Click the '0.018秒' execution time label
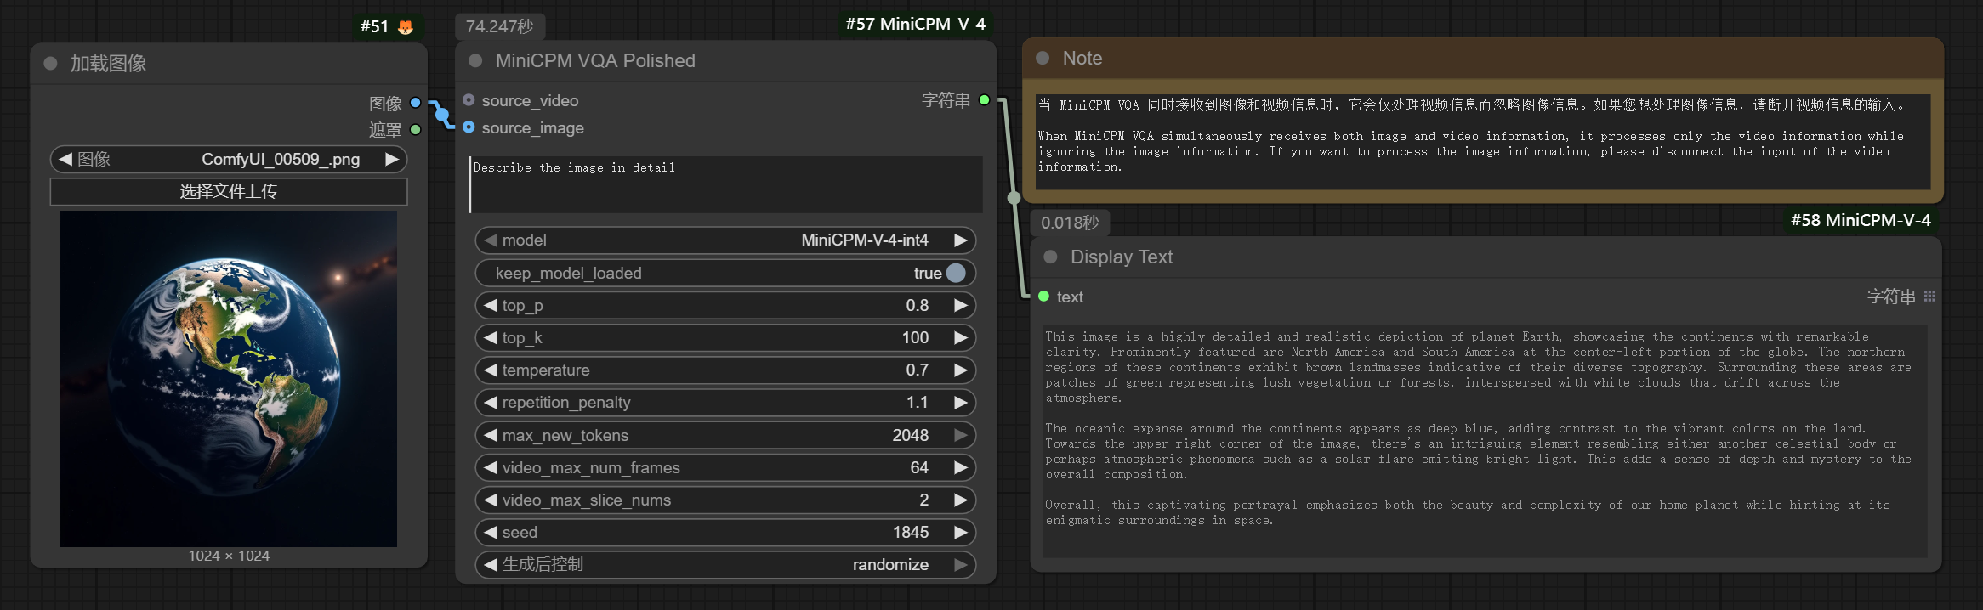 pyautogui.click(x=1070, y=223)
